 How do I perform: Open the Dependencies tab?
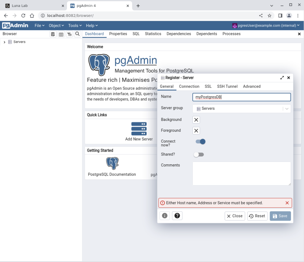pos(179,34)
